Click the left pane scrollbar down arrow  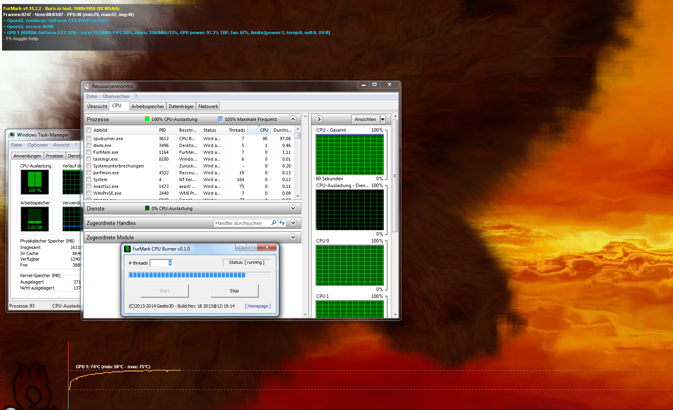pyautogui.click(x=305, y=315)
